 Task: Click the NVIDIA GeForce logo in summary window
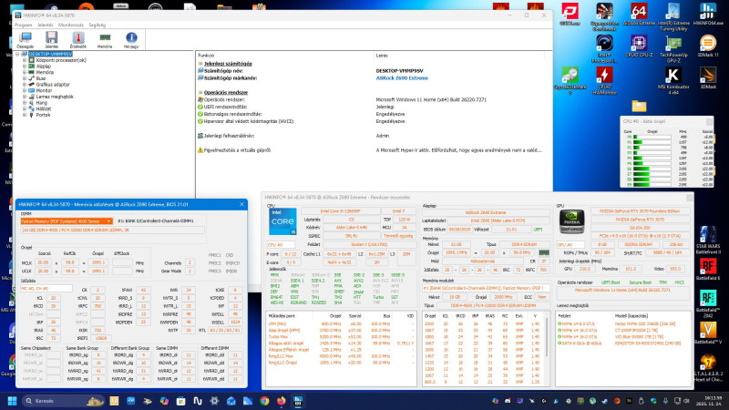tap(572, 221)
